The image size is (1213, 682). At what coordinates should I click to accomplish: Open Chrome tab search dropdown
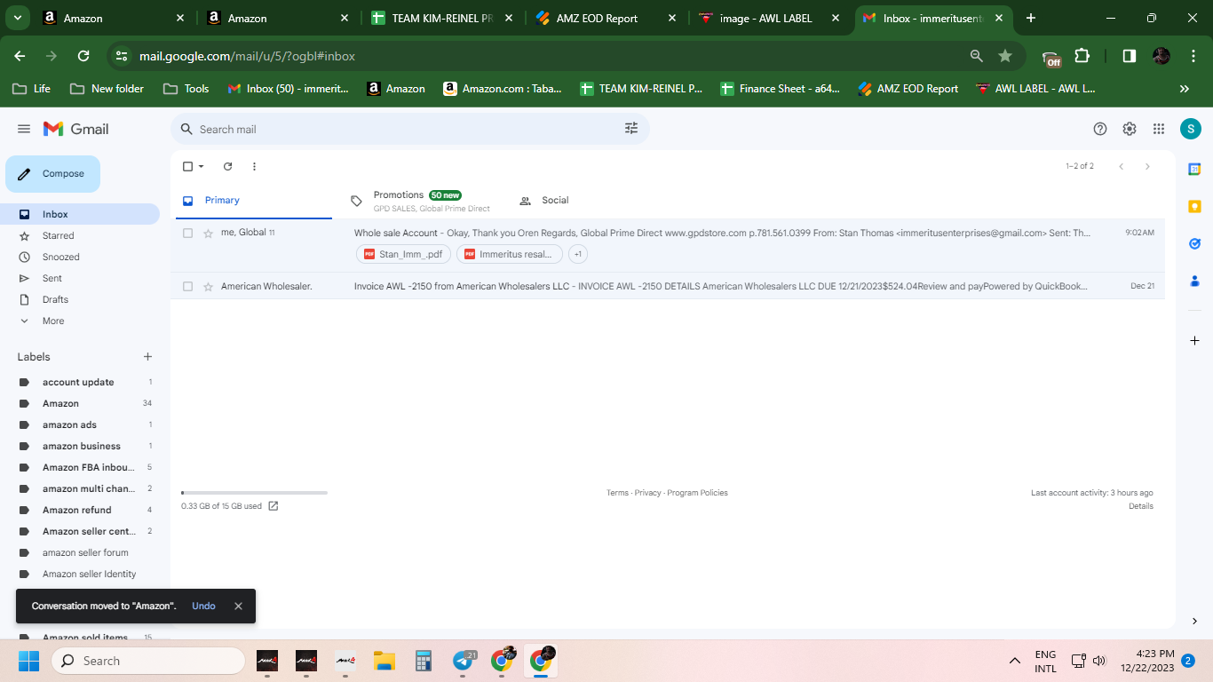click(x=17, y=18)
